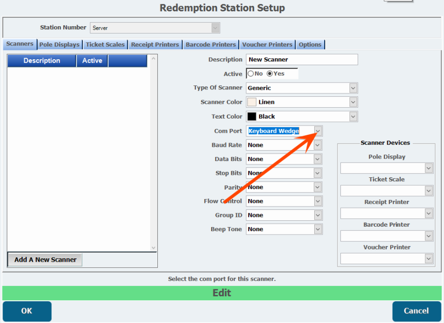Screen dimensions: 444x323
Task: Expand the Voucher Printer device dropdown
Action: pos(428,259)
